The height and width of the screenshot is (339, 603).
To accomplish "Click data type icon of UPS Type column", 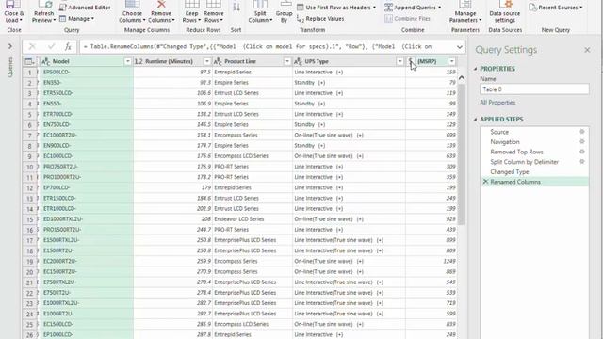I will tap(298, 61).
